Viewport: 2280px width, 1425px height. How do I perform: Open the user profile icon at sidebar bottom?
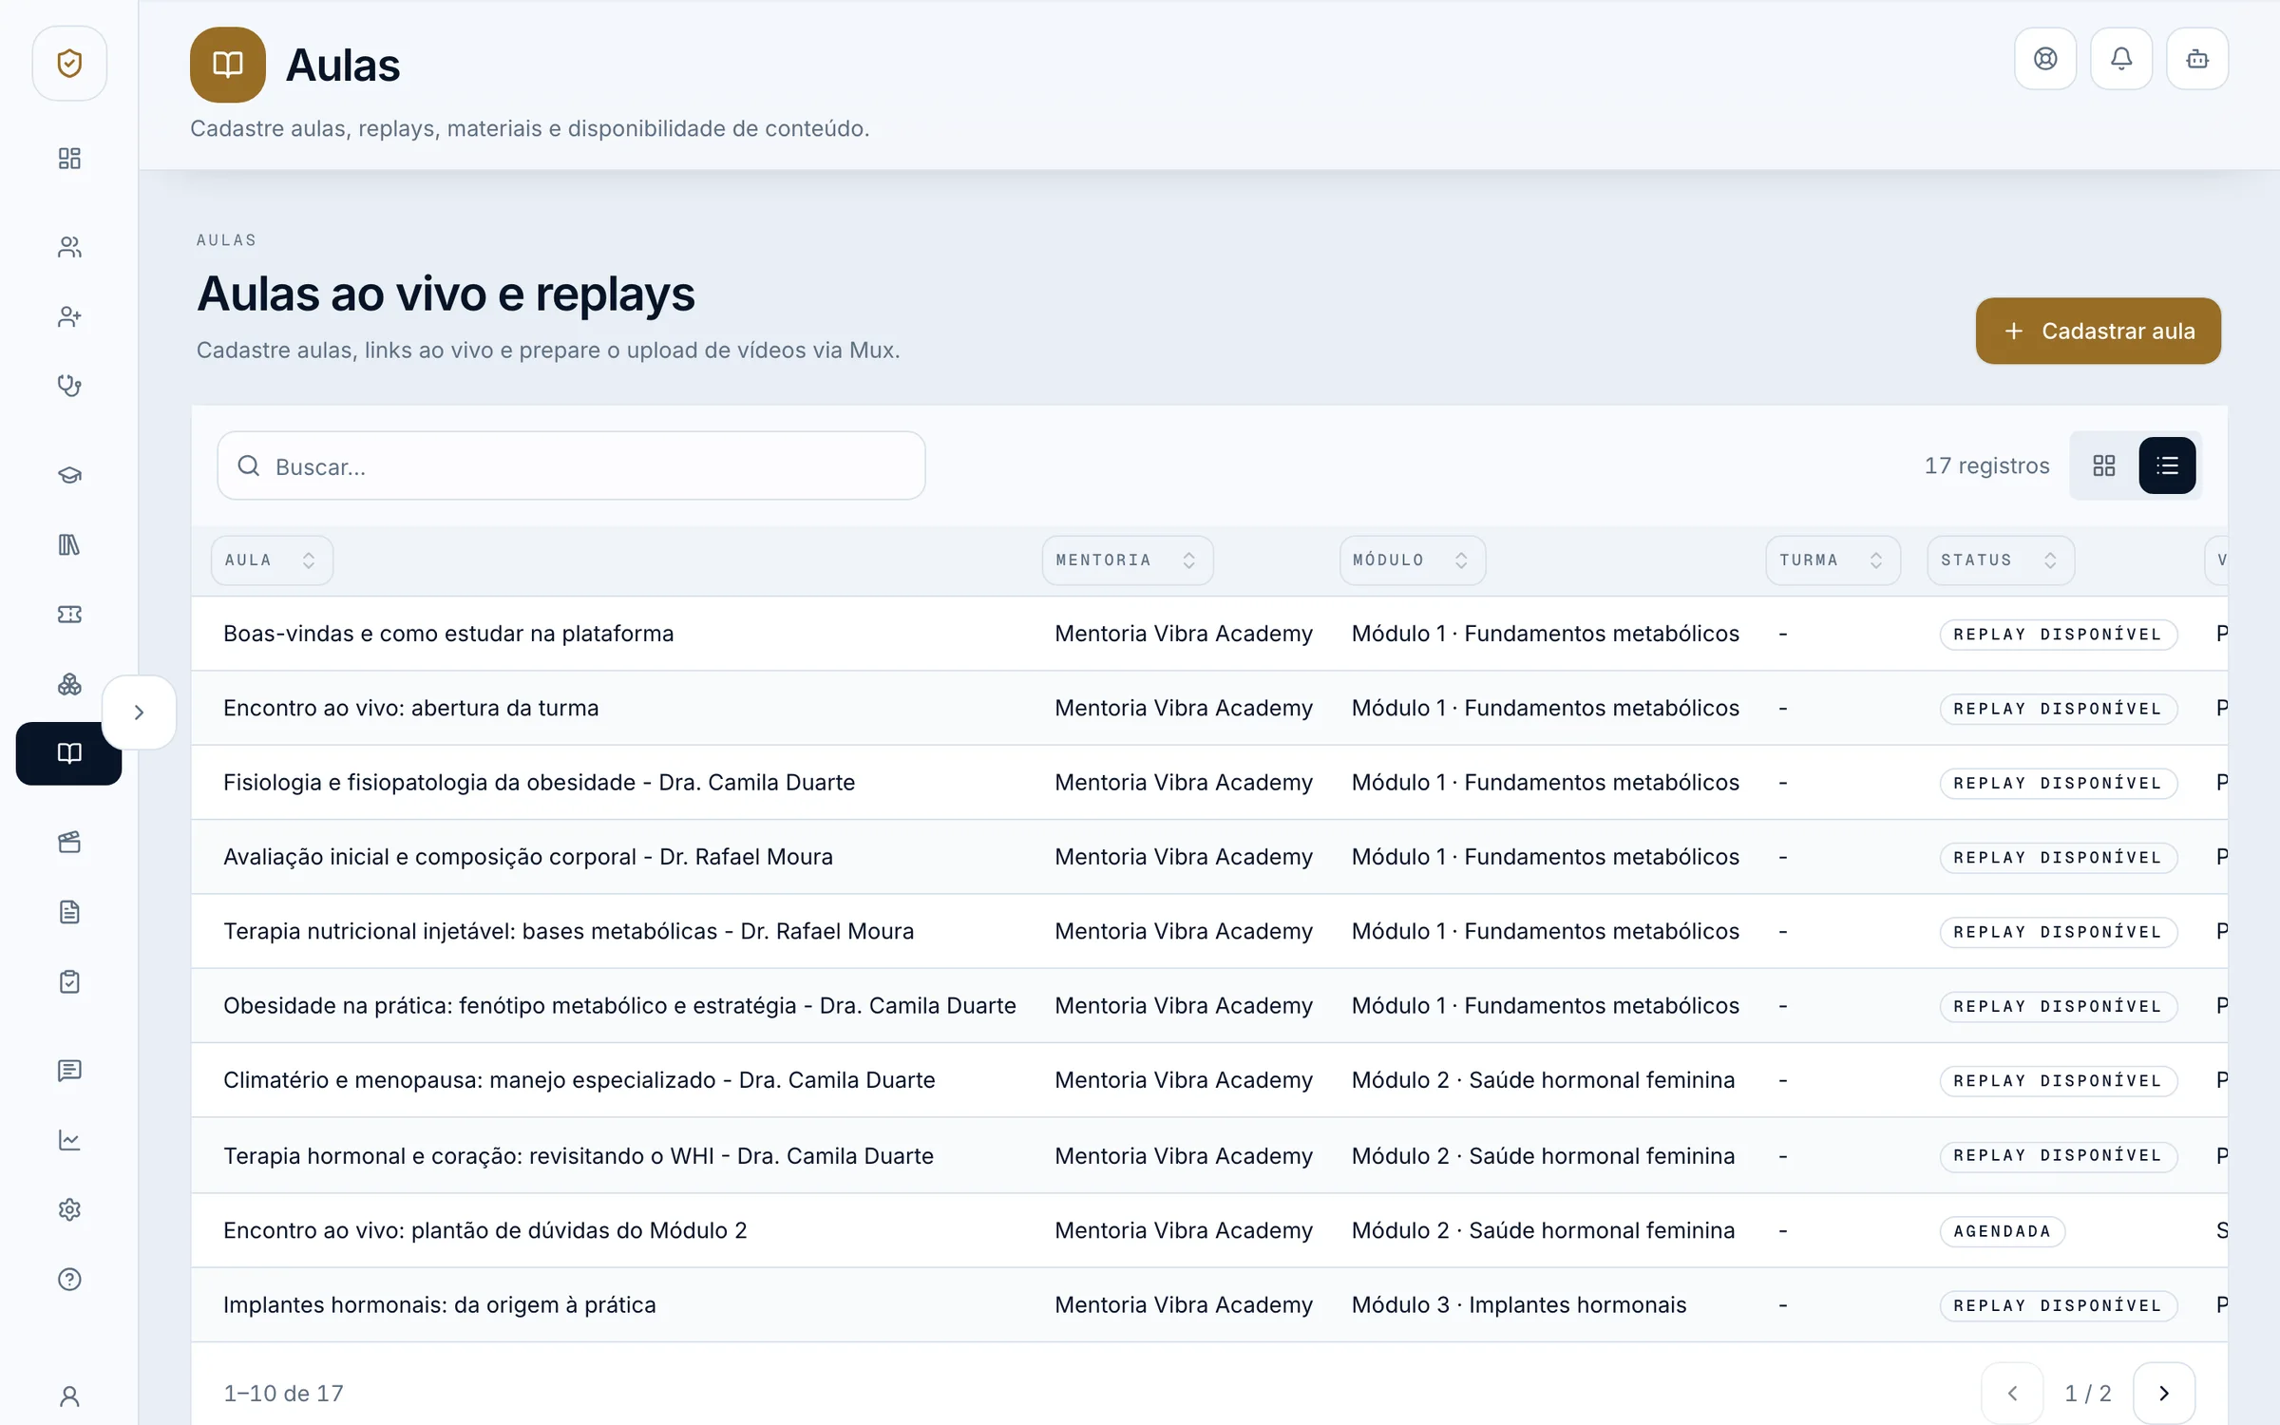pos(69,1396)
